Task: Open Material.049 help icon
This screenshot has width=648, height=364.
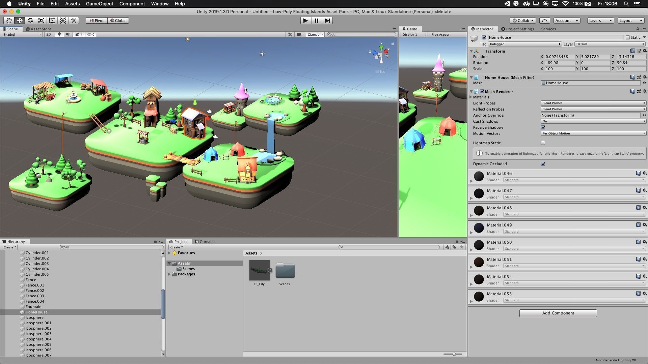Action: pos(638,225)
